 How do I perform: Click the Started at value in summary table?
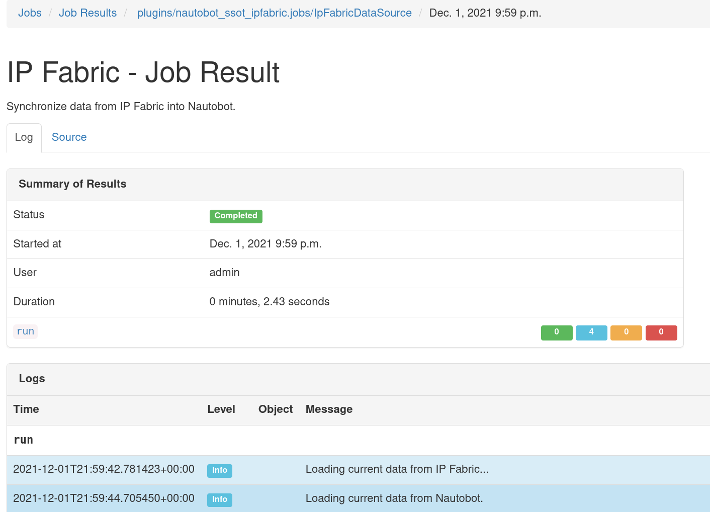265,244
